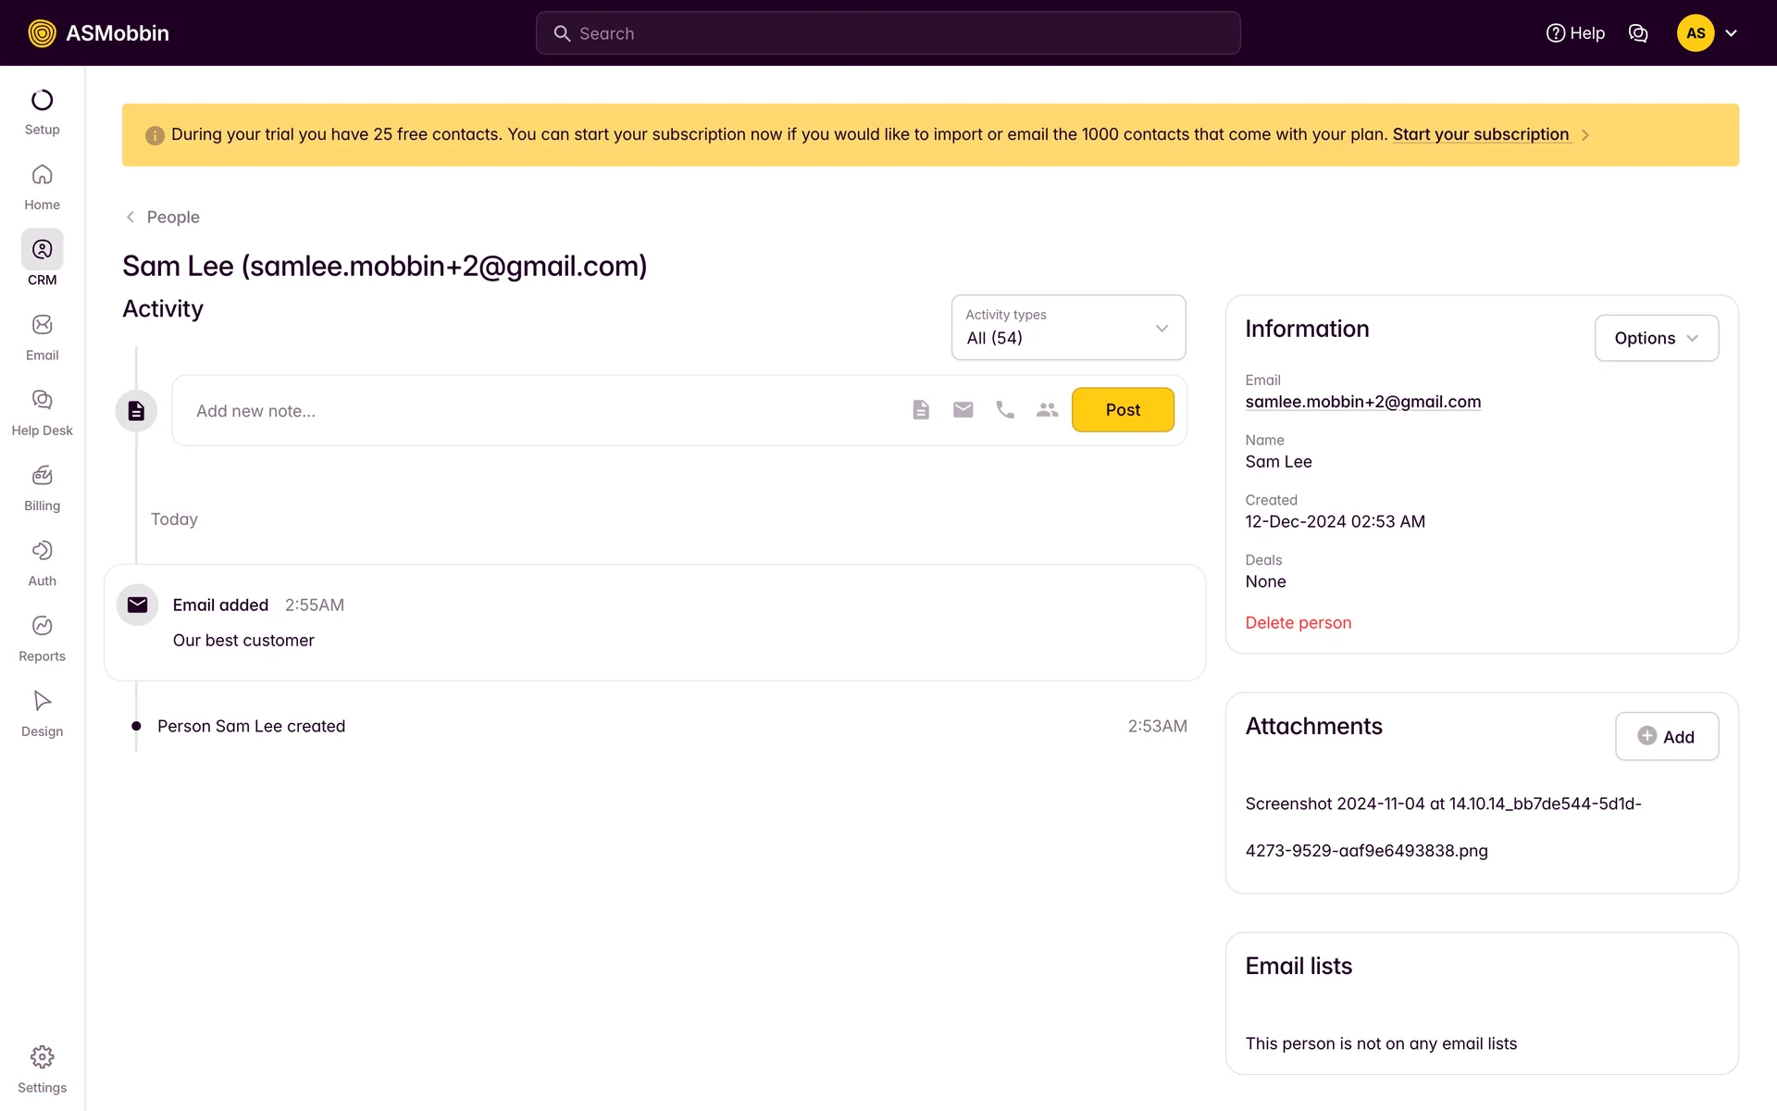Navigate to Email in sidebar menu

pos(42,337)
